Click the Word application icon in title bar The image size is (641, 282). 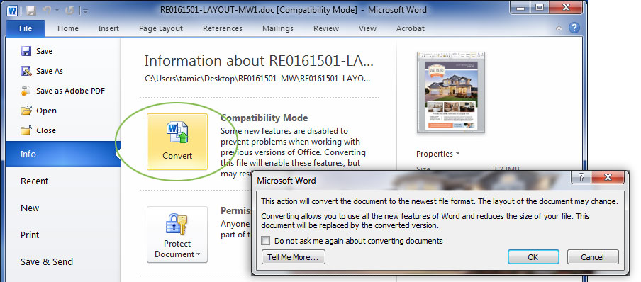pyautogui.click(x=11, y=10)
